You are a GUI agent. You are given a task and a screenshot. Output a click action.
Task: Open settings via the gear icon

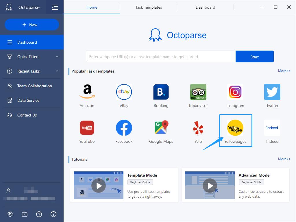pos(10,214)
